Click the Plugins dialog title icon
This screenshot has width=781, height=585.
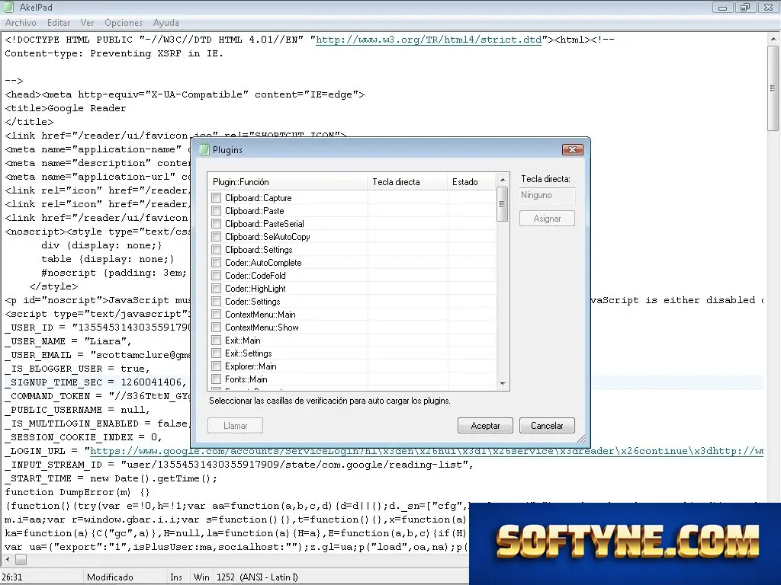[x=204, y=150]
